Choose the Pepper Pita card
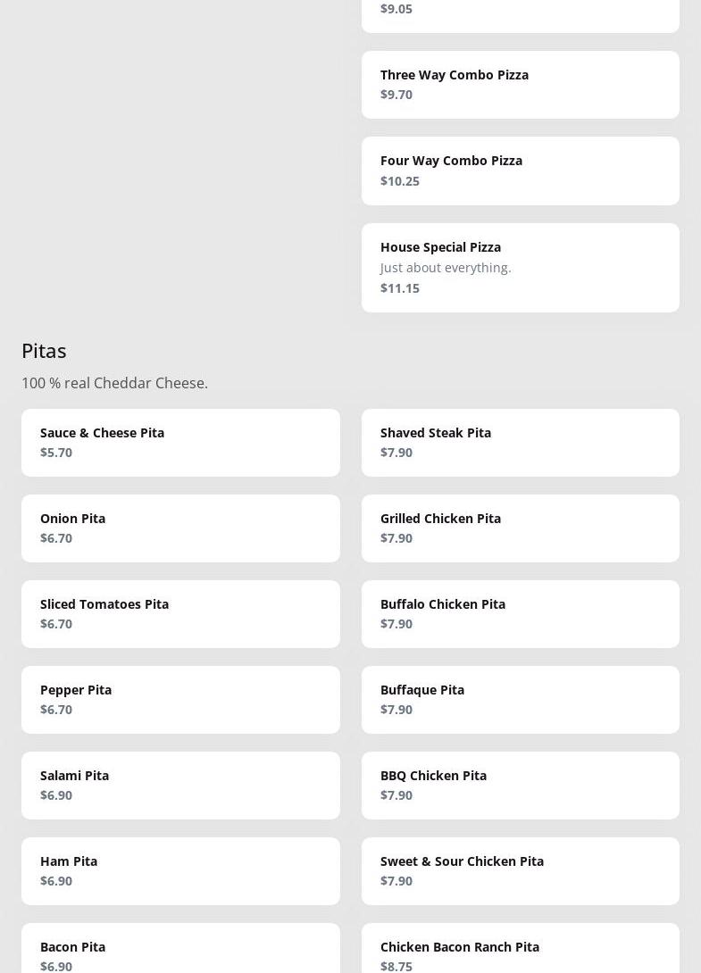The height and width of the screenshot is (973, 701). 180,699
